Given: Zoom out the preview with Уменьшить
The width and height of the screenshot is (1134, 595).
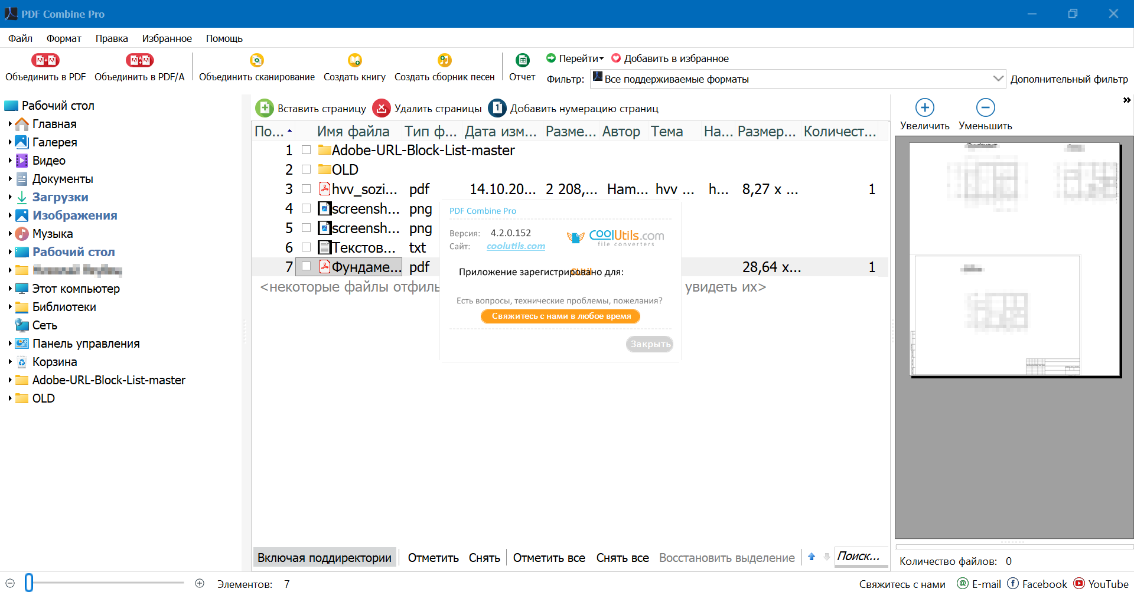Looking at the screenshot, I should point(985,107).
